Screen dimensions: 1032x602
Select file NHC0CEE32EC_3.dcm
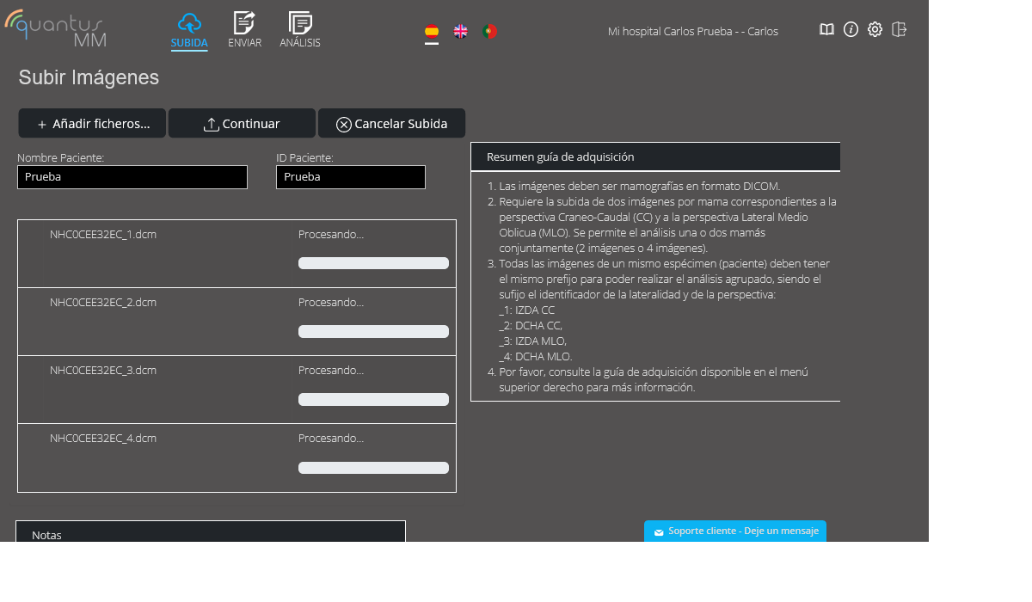(103, 370)
